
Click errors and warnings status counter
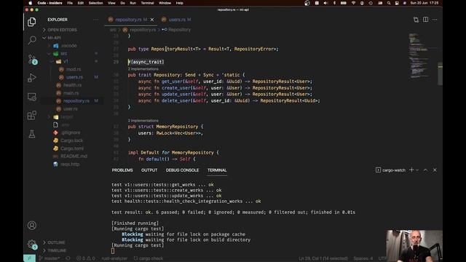click(x=86, y=258)
